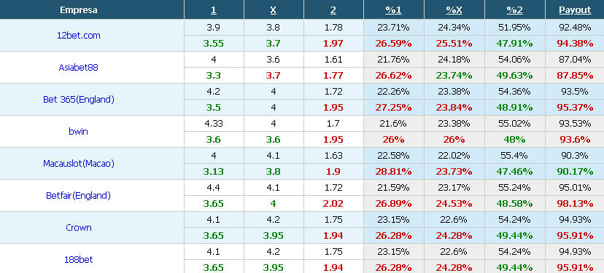The image size is (604, 273).
Task: Click the Empresa column header
Action: point(79,10)
